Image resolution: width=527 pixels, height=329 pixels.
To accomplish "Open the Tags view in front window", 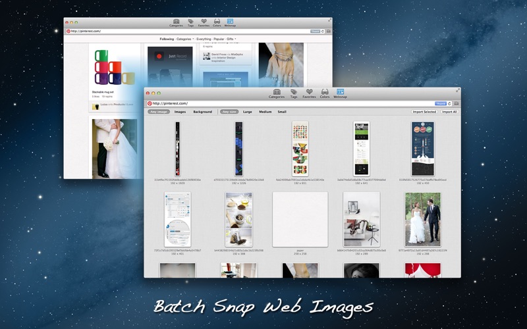I will pyautogui.click(x=294, y=93).
